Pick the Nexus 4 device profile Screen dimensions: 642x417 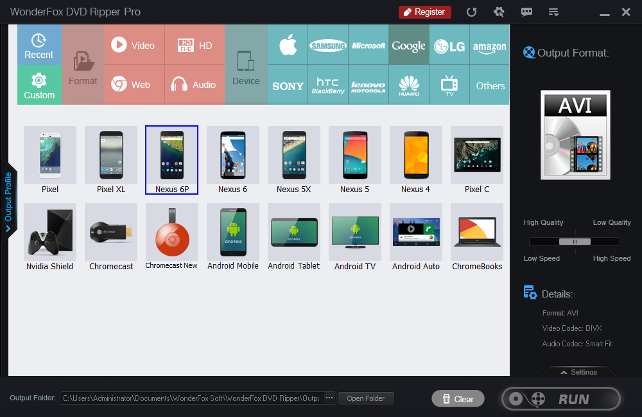416,160
